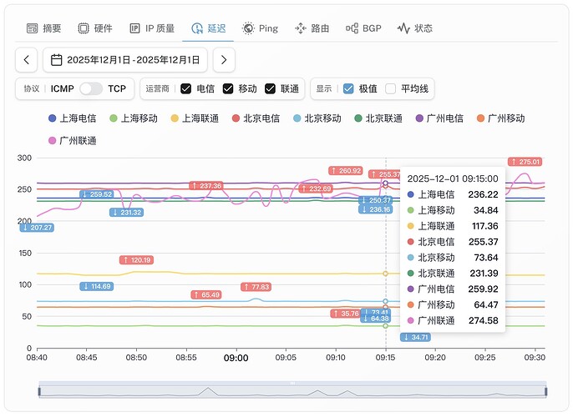Click right handle of zoom range slider
The height and width of the screenshot is (417, 573).
[546, 391]
